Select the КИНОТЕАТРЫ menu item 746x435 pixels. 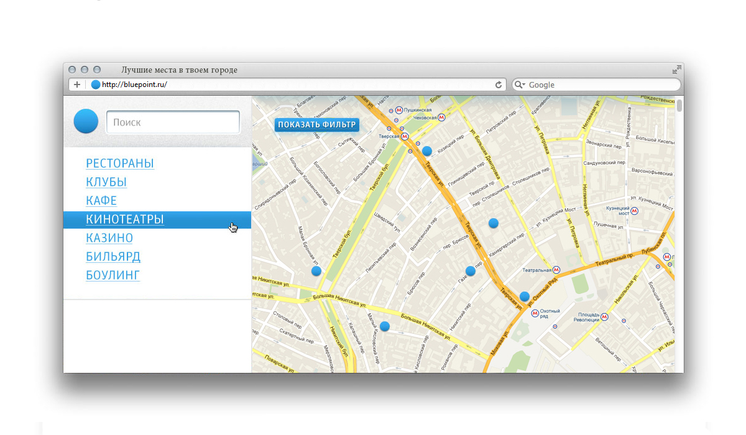click(x=125, y=219)
